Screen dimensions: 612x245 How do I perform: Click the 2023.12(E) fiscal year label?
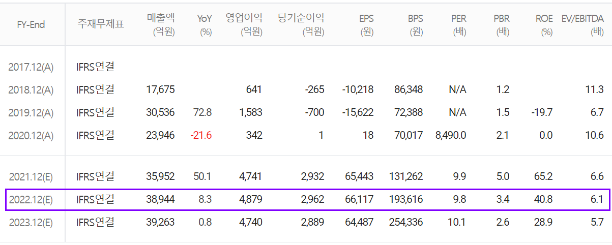31,223
